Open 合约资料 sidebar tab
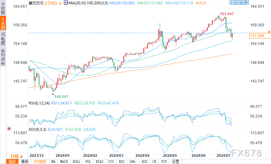This screenshot has width=271, height=164. (x=3, y=57)
